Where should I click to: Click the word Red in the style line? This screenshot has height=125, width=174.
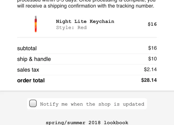tap(82, 27)
